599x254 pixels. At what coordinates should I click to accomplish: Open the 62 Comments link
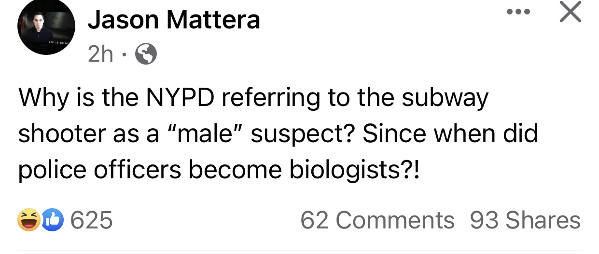[377, 220]
